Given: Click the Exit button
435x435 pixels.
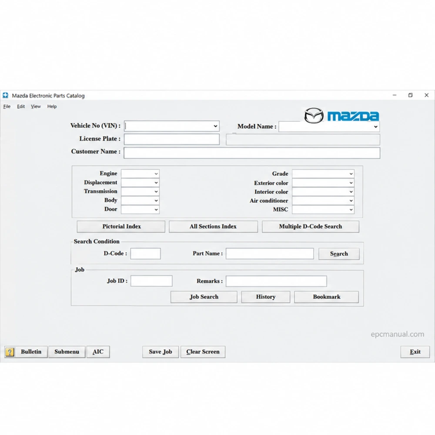Looking at the screenshot, I should (x=415, y=352).
